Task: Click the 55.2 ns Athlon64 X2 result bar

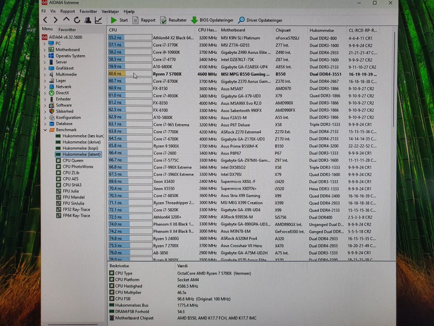Action: 130,38
